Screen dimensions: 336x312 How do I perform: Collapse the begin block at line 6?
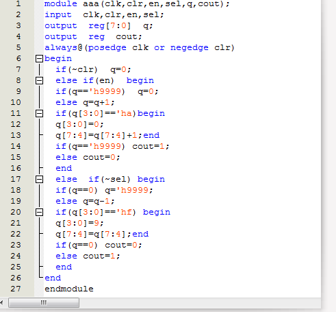(39, 59)
